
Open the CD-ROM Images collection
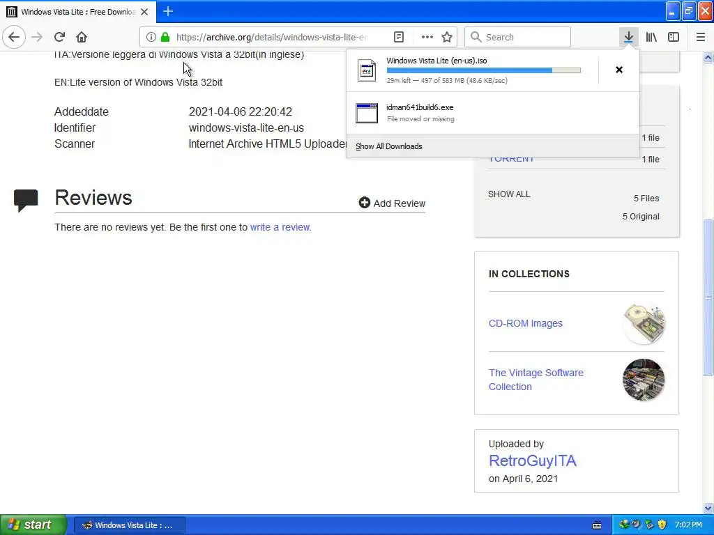click(x=526, y=323)
